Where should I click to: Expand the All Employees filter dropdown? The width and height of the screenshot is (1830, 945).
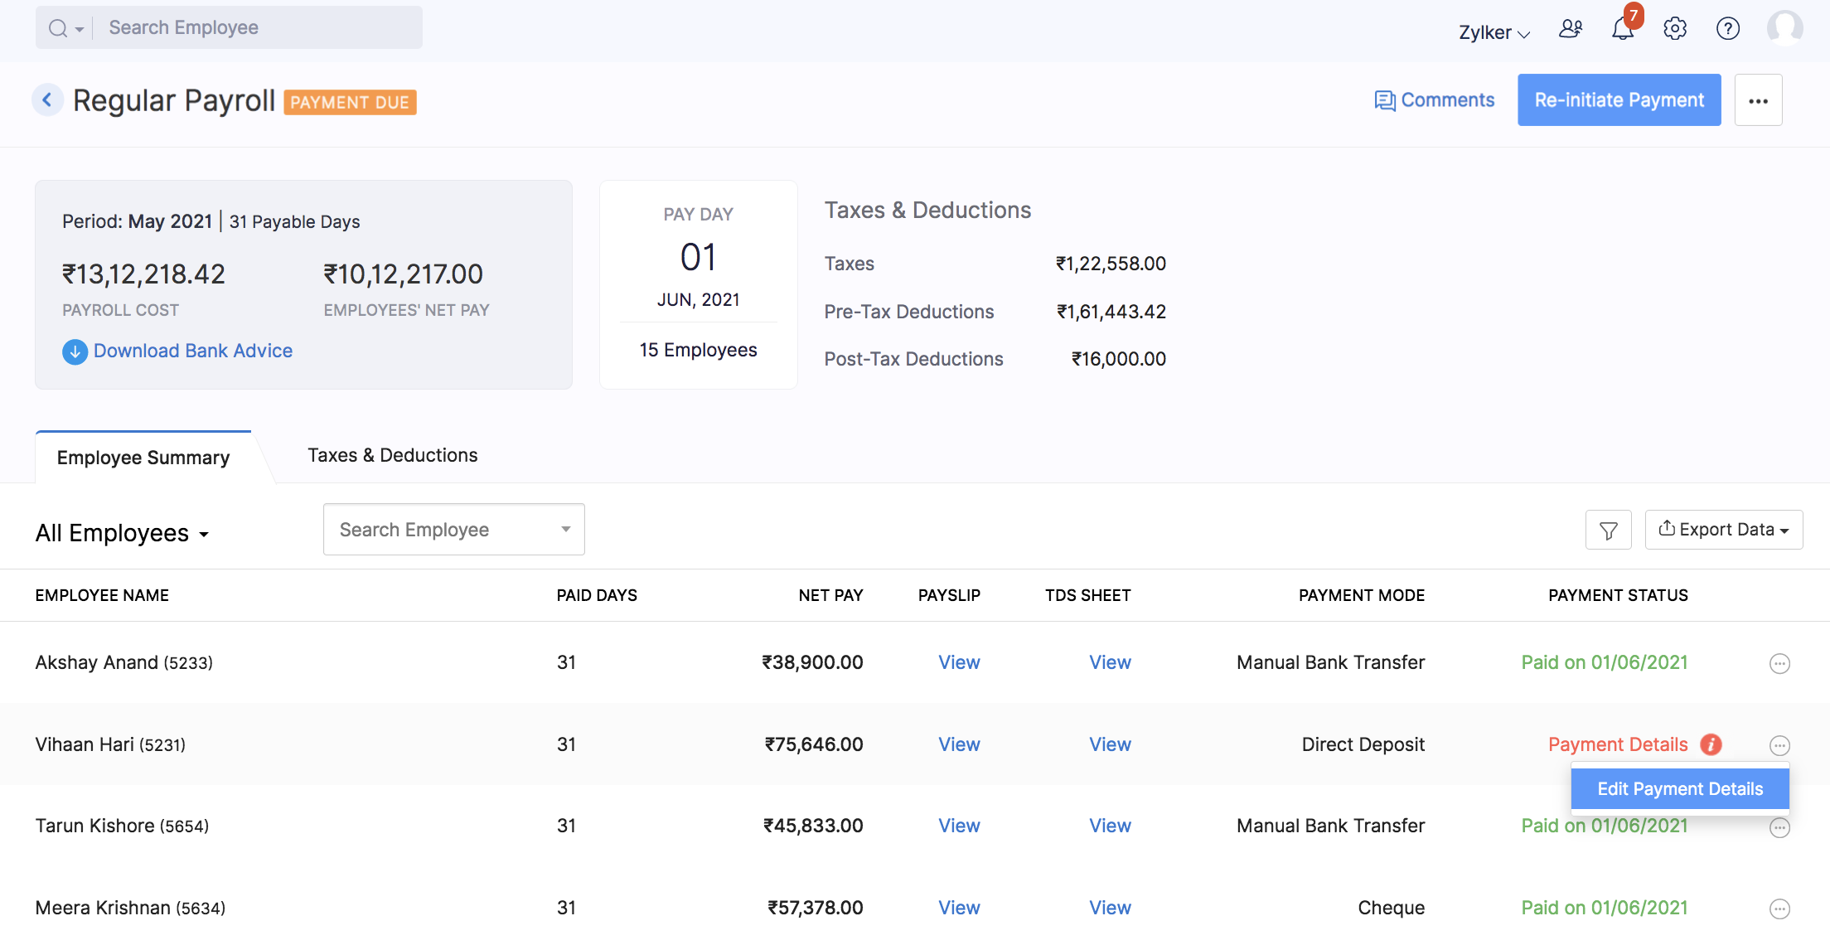[122, 533]
